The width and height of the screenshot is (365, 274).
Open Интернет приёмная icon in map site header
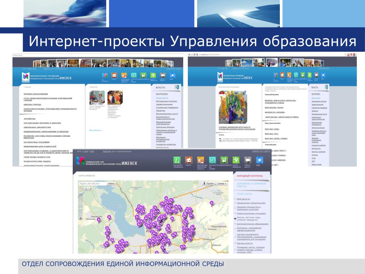tap(177, 160)
